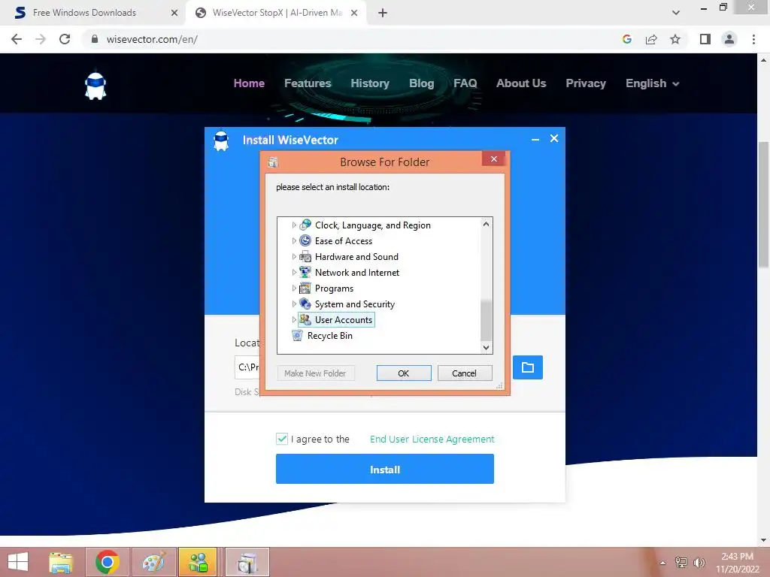Switch to the WiseVector StopX tab
Screen dimensions: 770x577
277,13
